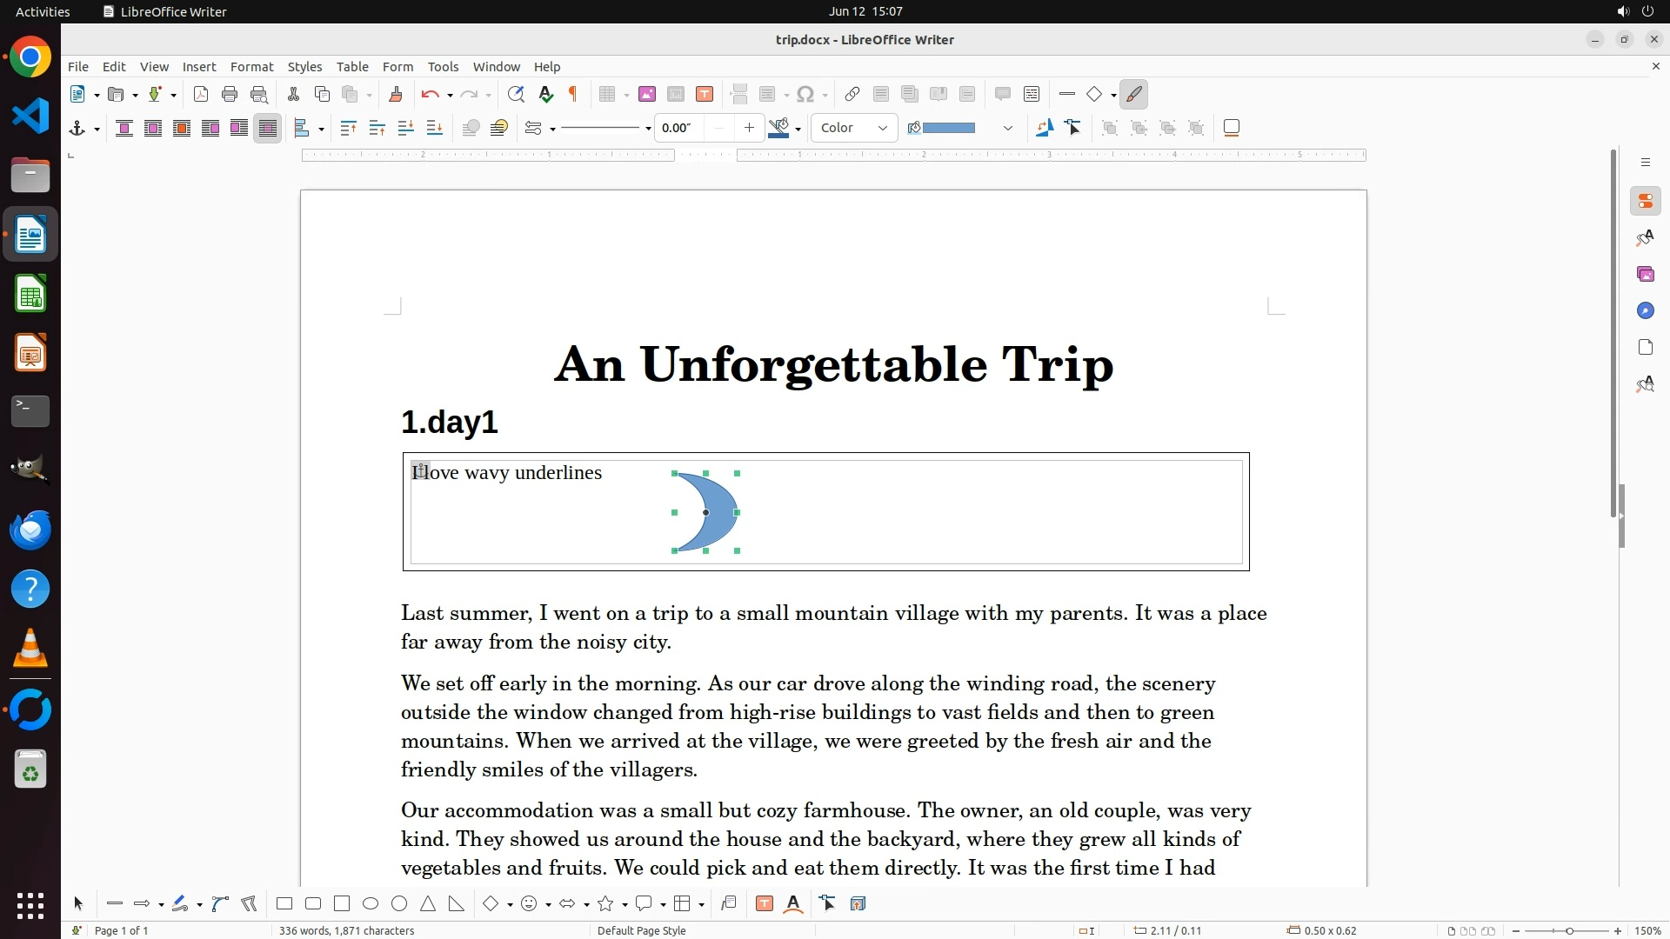Viewport: 1670px width, 939px height.
Task: Click the Insert Image icon
Action: [x=647, y=94]
